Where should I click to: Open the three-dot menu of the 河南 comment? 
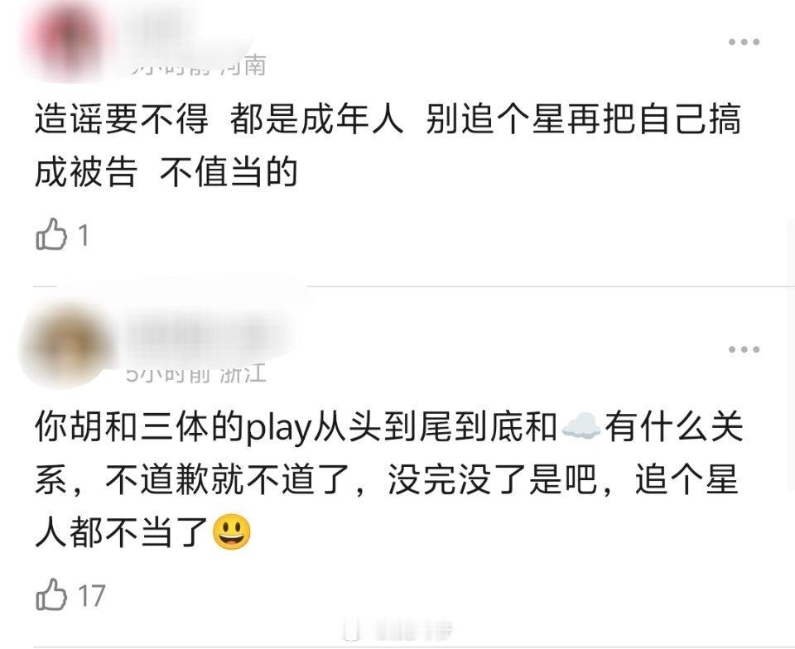click(744, 42)
